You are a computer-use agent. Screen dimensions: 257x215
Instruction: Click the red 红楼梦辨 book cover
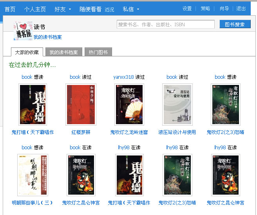[81, 105]
